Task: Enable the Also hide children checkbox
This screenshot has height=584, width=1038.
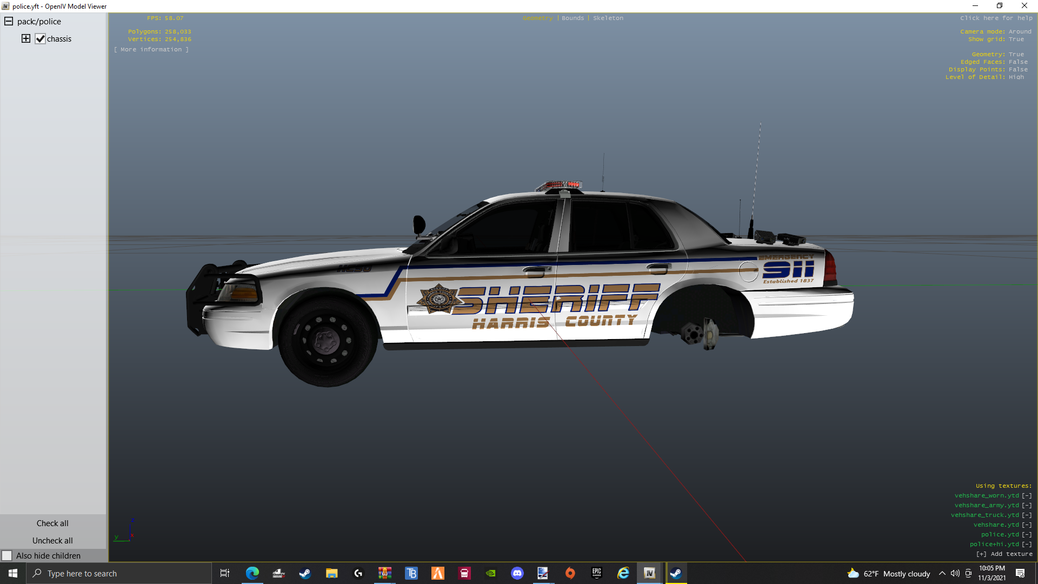Action: [x=7, y=555]
